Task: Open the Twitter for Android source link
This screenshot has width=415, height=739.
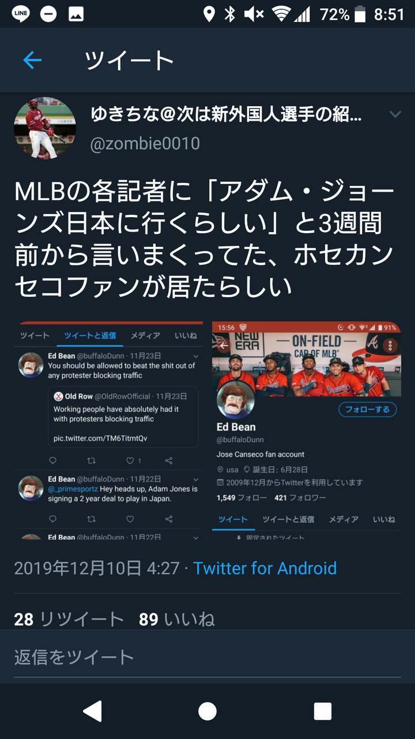Action: [265, 568]
